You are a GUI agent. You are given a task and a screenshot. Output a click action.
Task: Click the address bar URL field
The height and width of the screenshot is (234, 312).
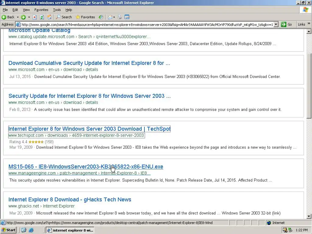coord(147,24)
